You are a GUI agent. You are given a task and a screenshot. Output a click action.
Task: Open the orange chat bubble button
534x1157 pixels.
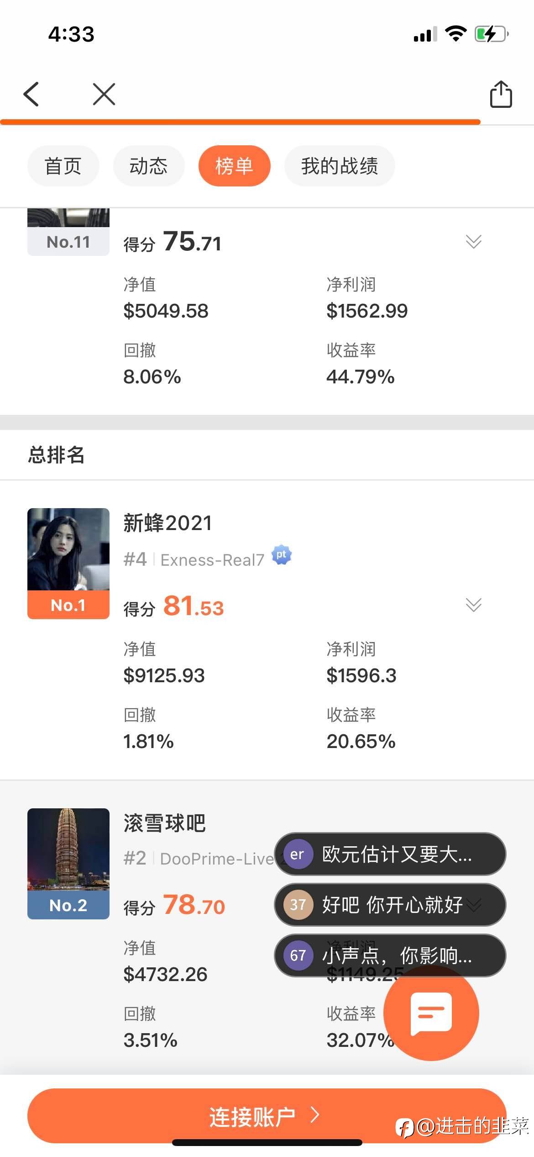tap(431, 1013)
